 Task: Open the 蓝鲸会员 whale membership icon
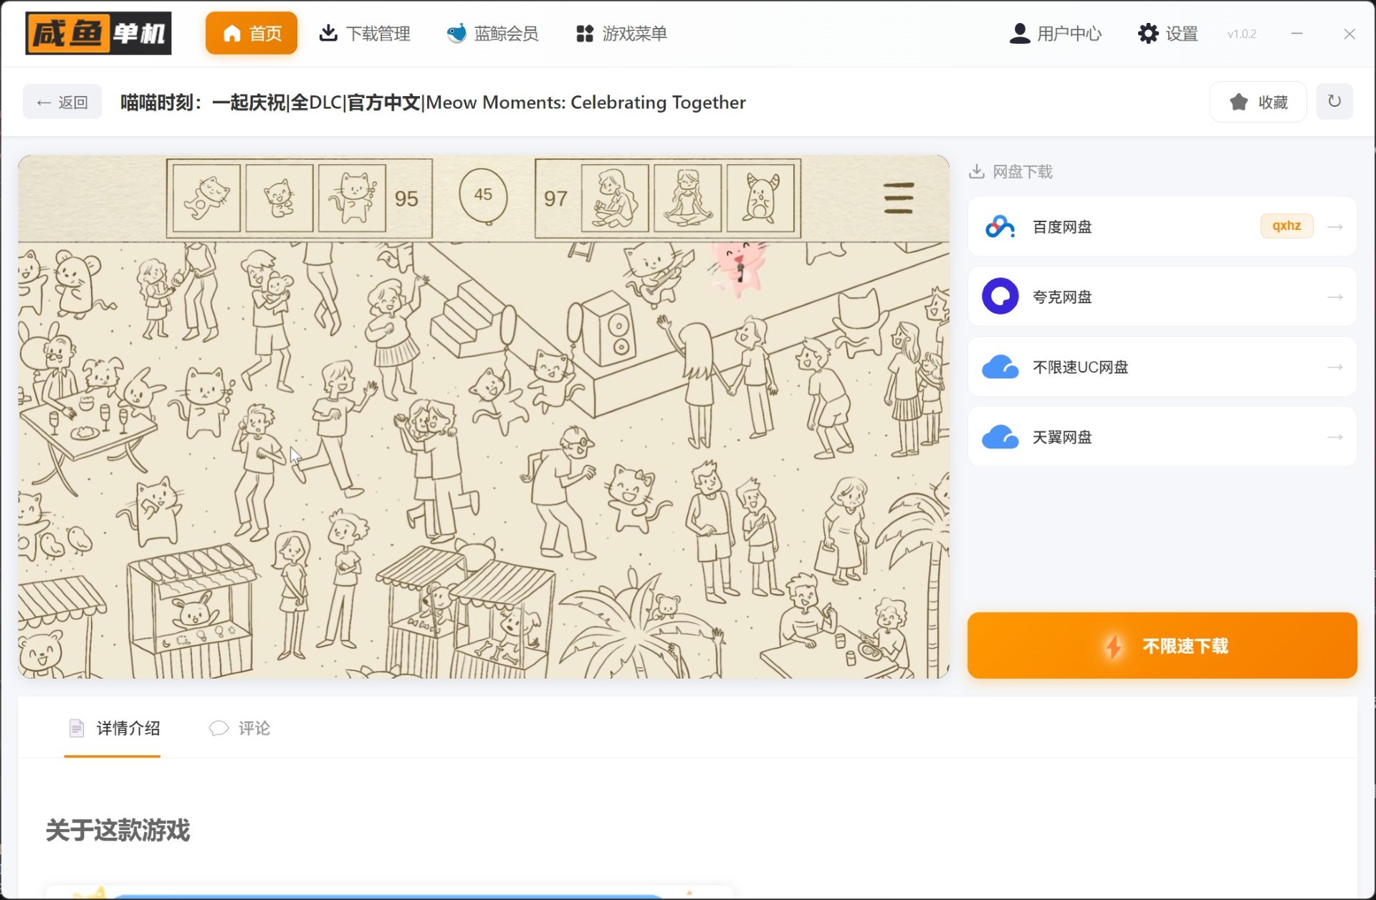coord(457,33)
